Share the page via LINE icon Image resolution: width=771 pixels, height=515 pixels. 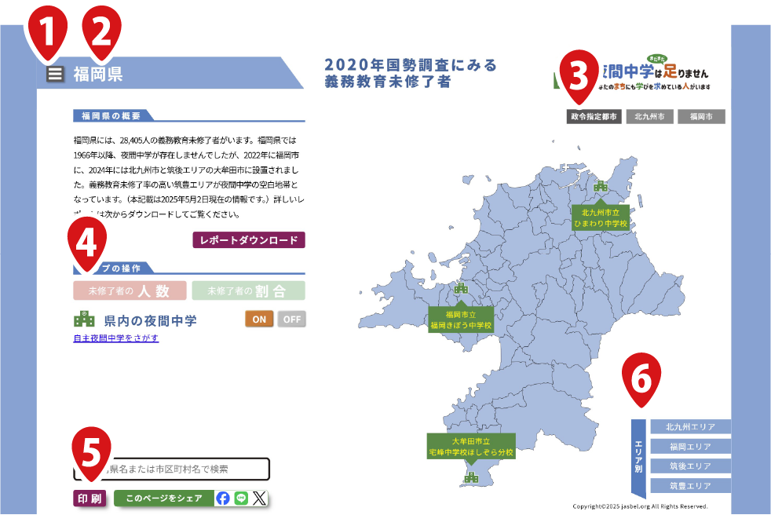pos(241,498)
